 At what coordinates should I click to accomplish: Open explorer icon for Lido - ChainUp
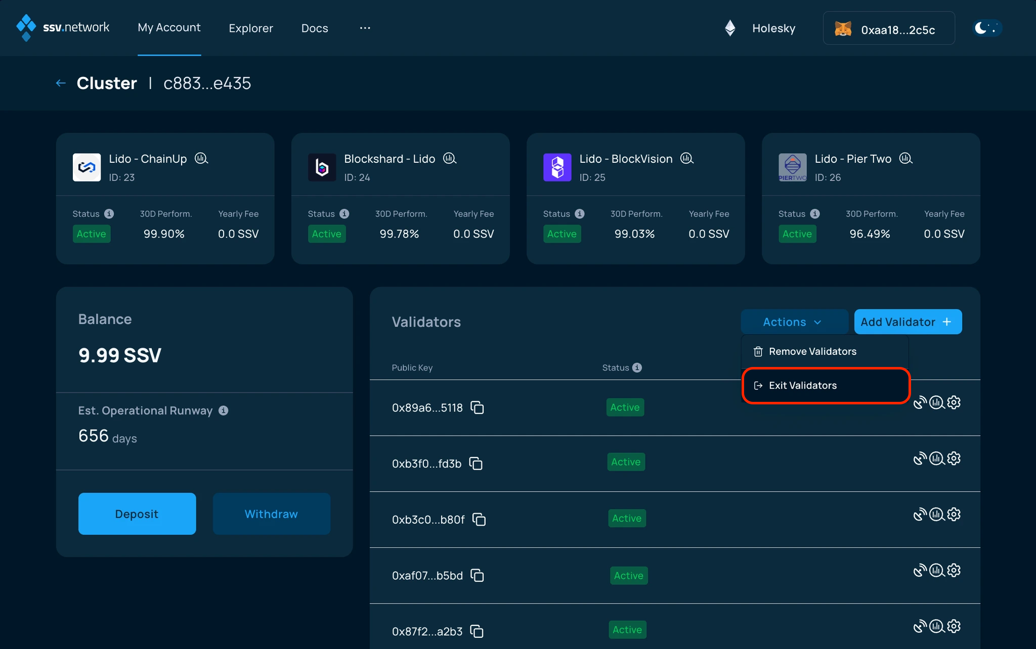coord(201,158)
